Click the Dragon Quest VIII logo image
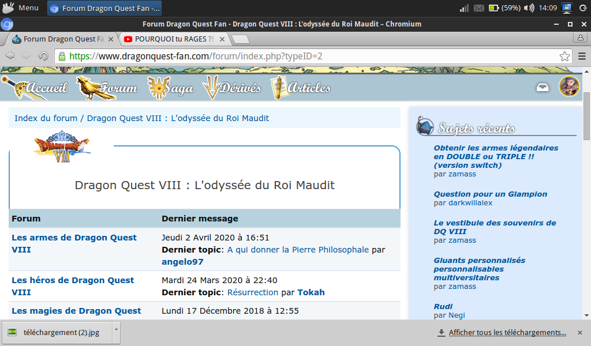591x346 pixels. 62,146
